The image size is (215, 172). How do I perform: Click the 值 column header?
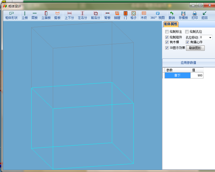coord(197,70)
